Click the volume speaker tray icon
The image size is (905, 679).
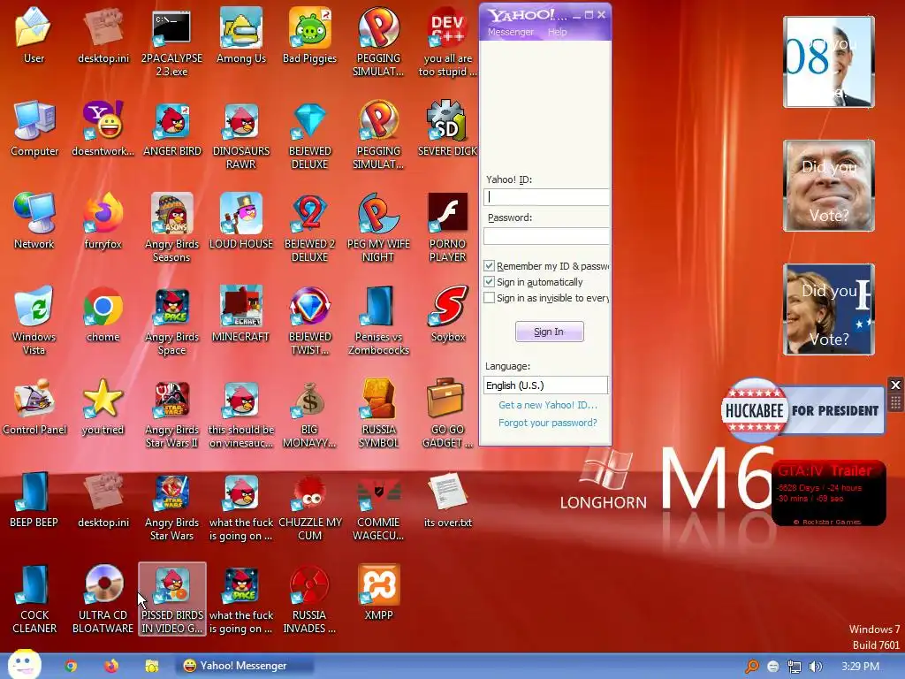pyautogui.click(x=816, y=667)
